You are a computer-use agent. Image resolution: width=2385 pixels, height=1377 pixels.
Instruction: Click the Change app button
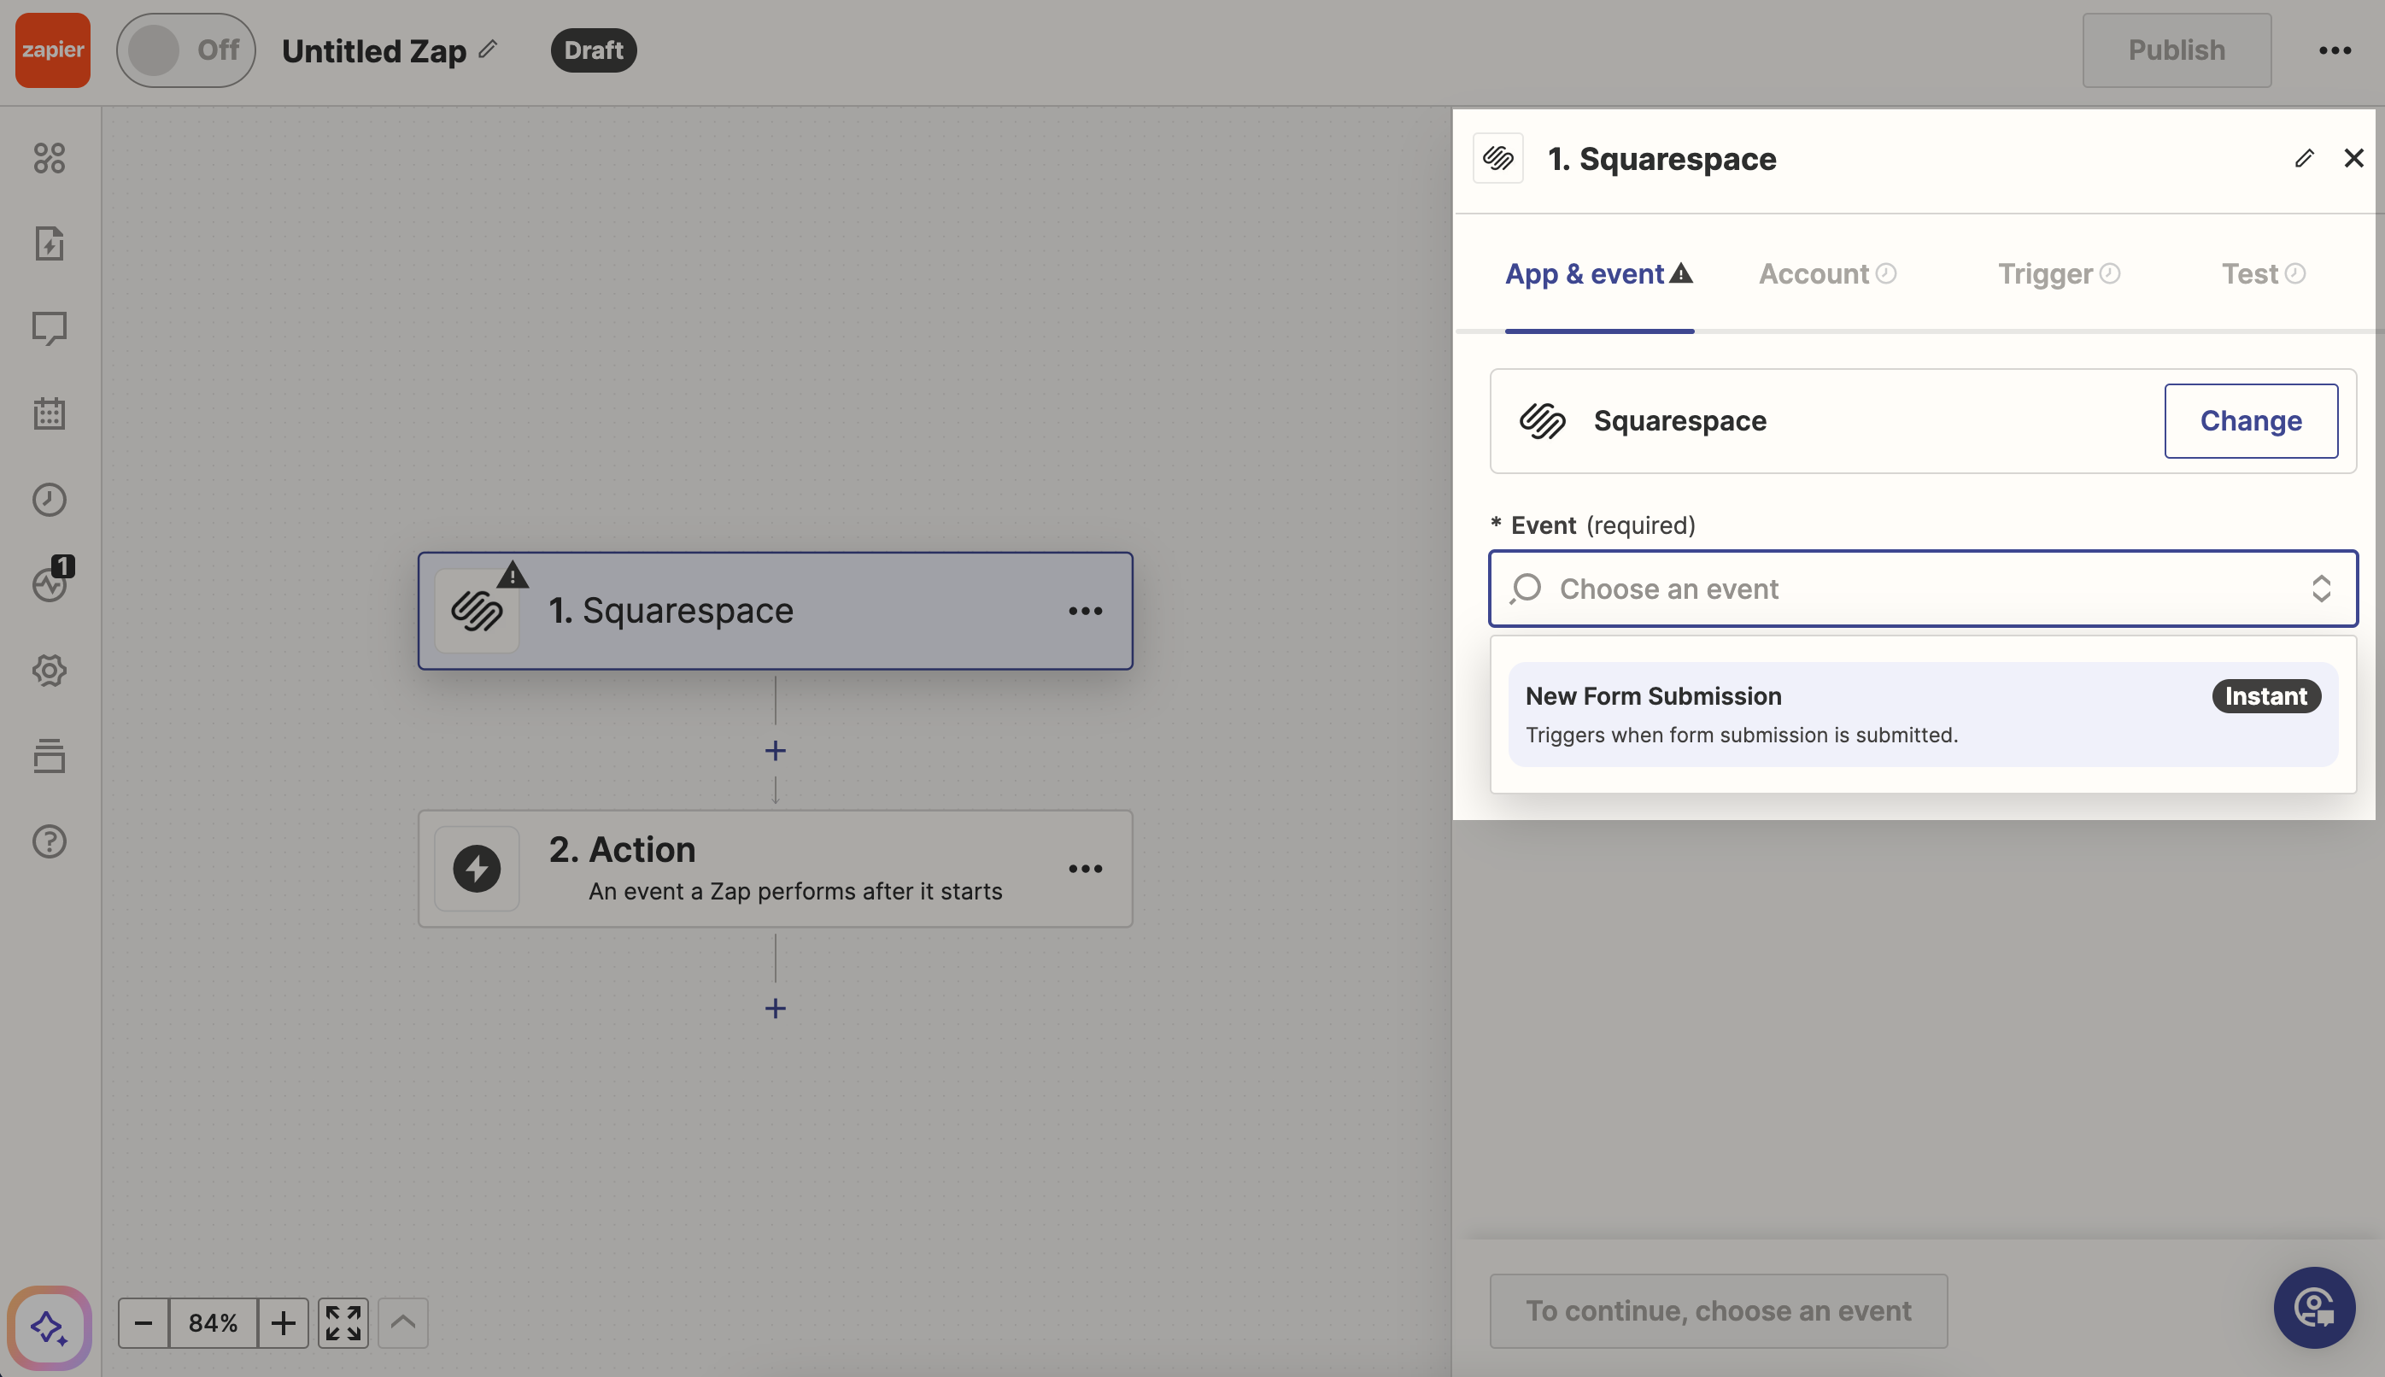click(2251, 421)
